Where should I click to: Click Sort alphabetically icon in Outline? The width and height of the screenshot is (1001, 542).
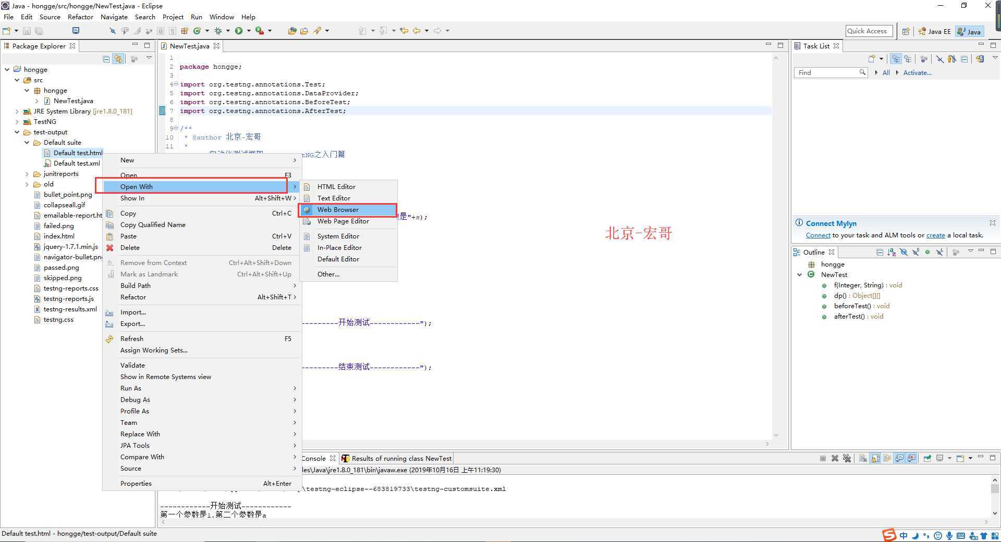pyautogui.click(x=892, y=252)
